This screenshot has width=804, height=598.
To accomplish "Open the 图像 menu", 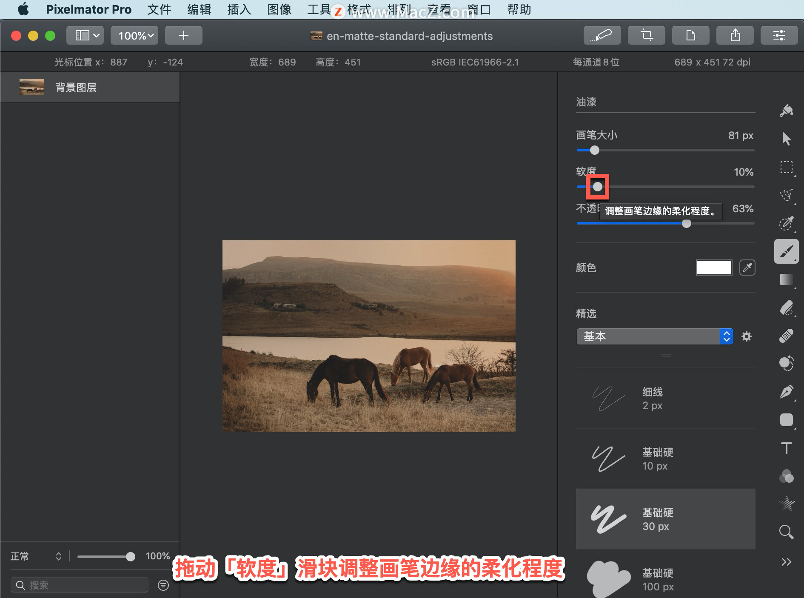I will tap(279, 9).
